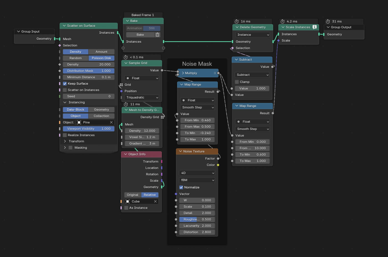This screenshot has height=257, width=388.
Task: Disable the Keep Surface checkbox
Action: 65,84
